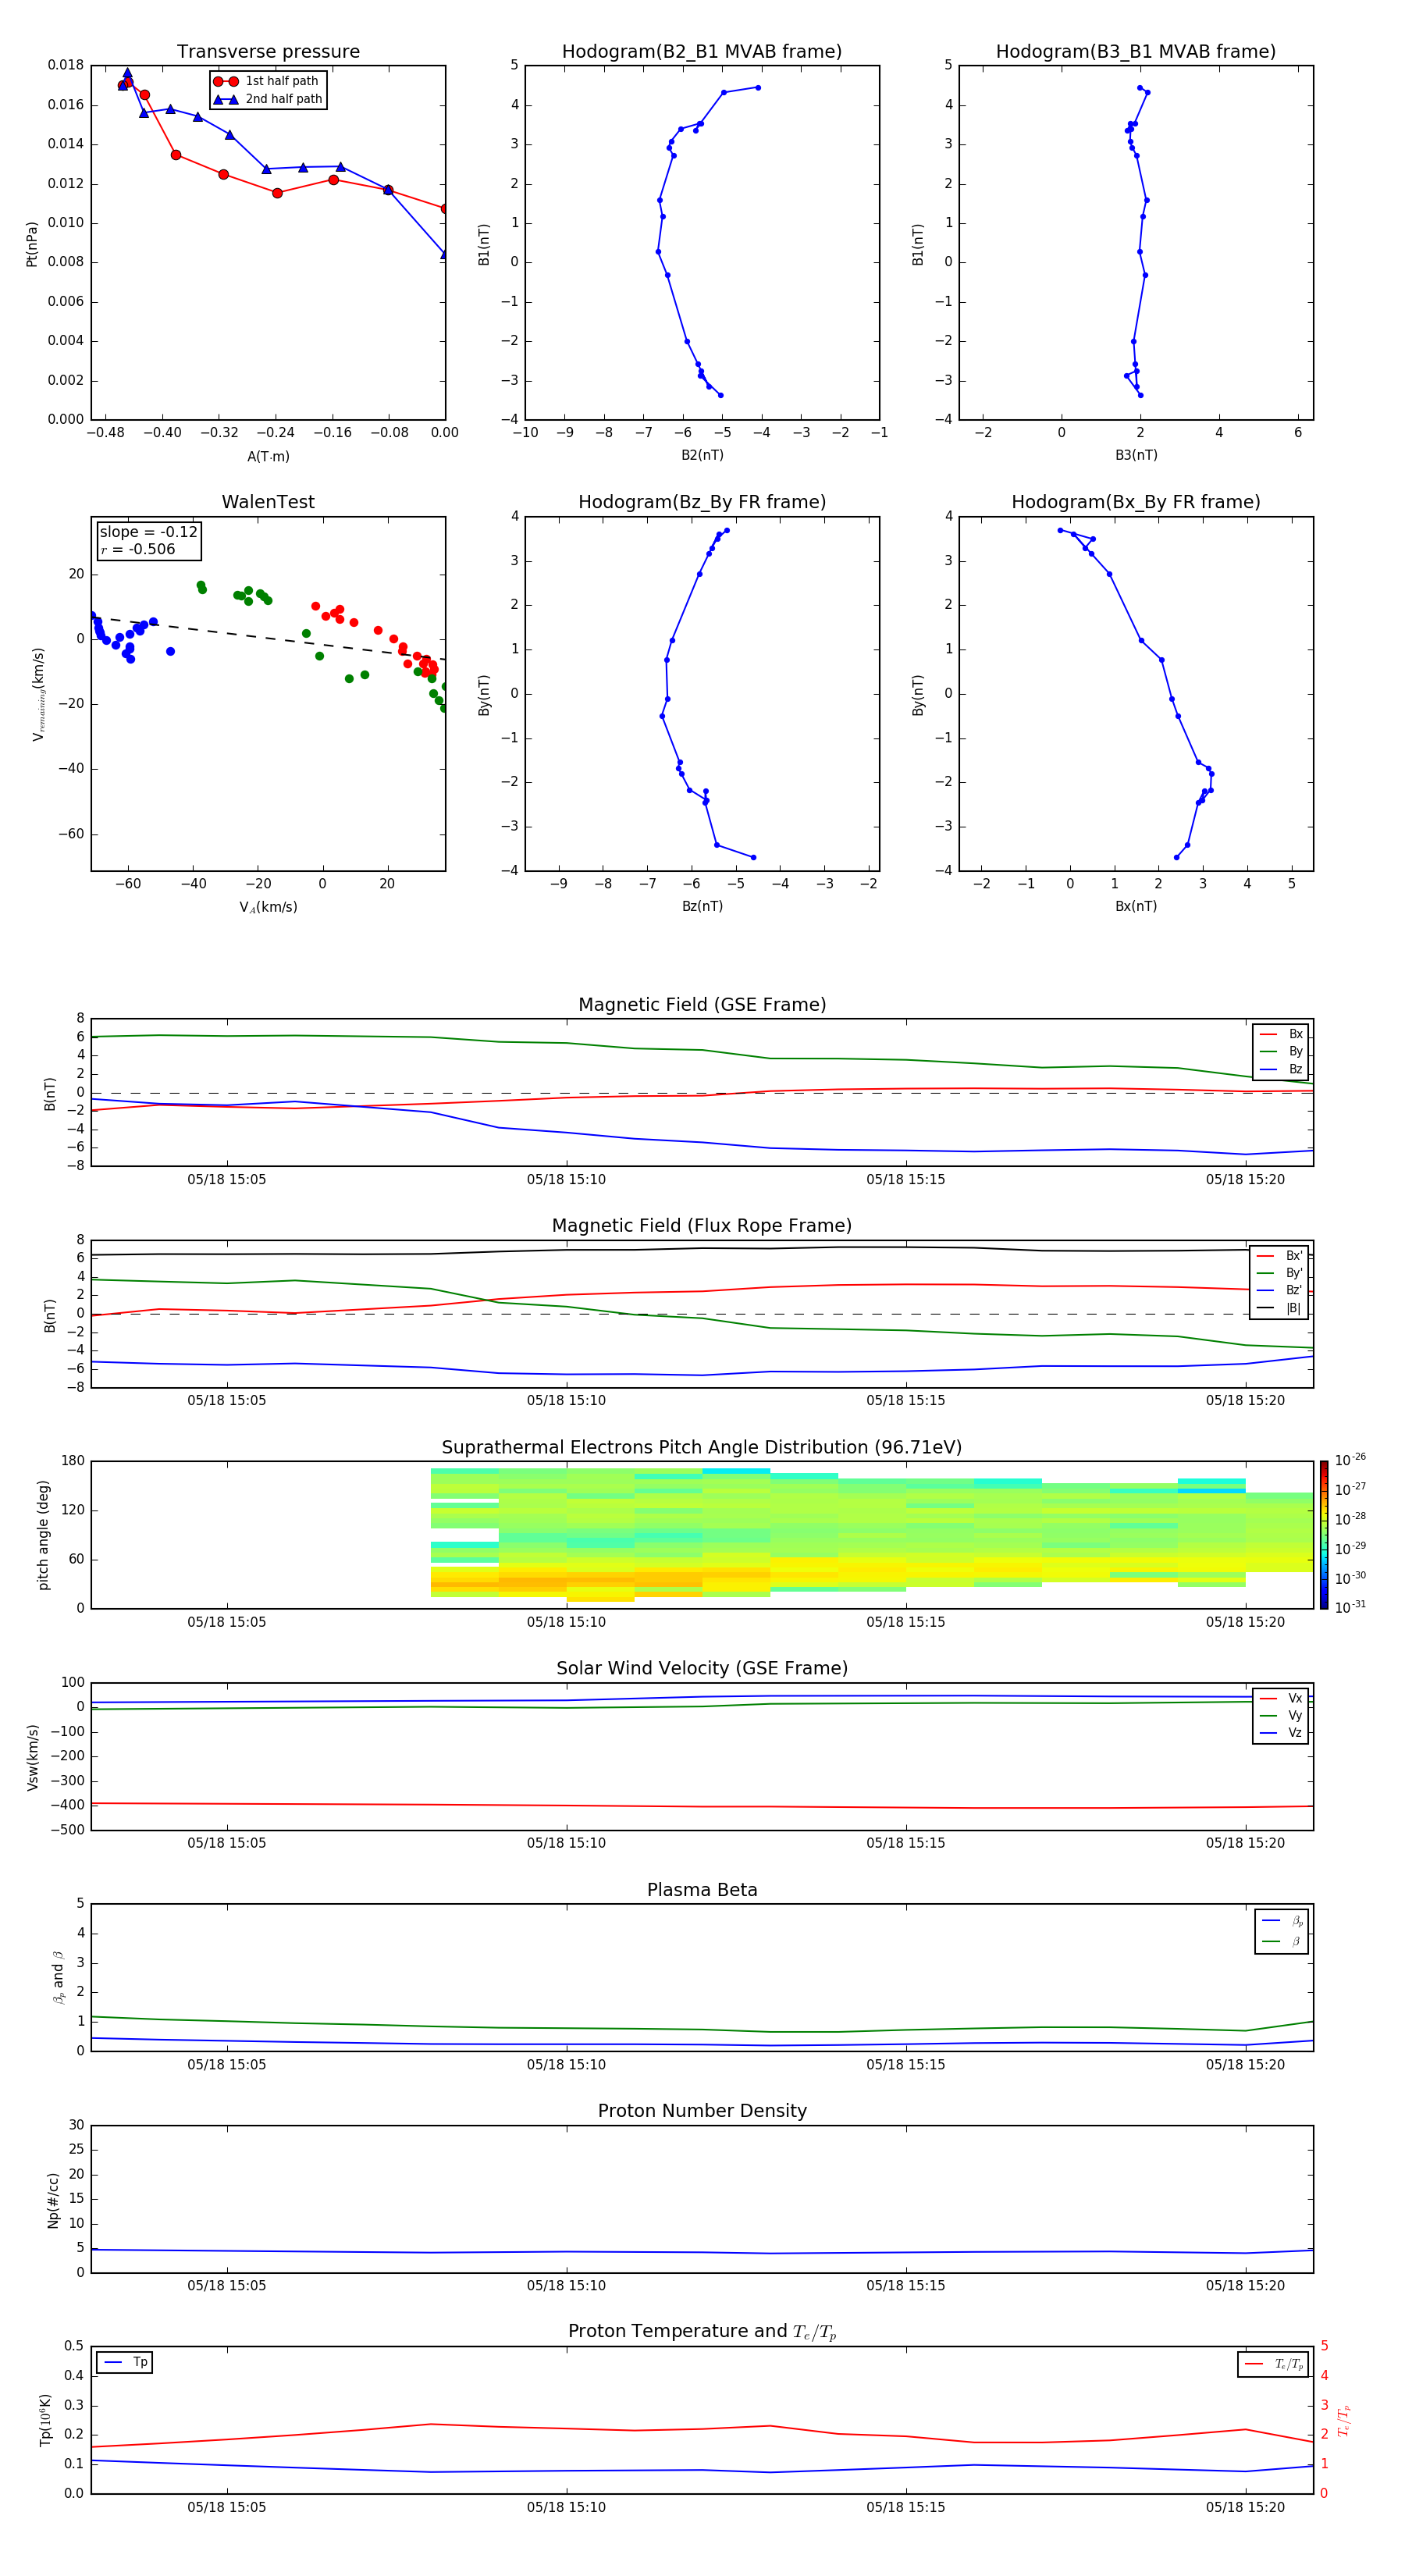Click the 'Hodogram(Bx_By FR frame)' title
Image resolution: width=1405 pixels, height=2576 pixels.
[1136, 502]
